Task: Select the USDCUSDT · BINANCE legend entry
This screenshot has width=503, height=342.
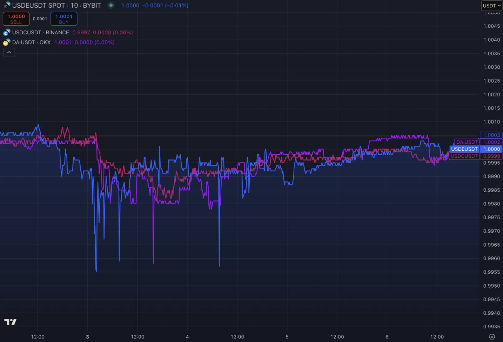Action: coord(40,33)
